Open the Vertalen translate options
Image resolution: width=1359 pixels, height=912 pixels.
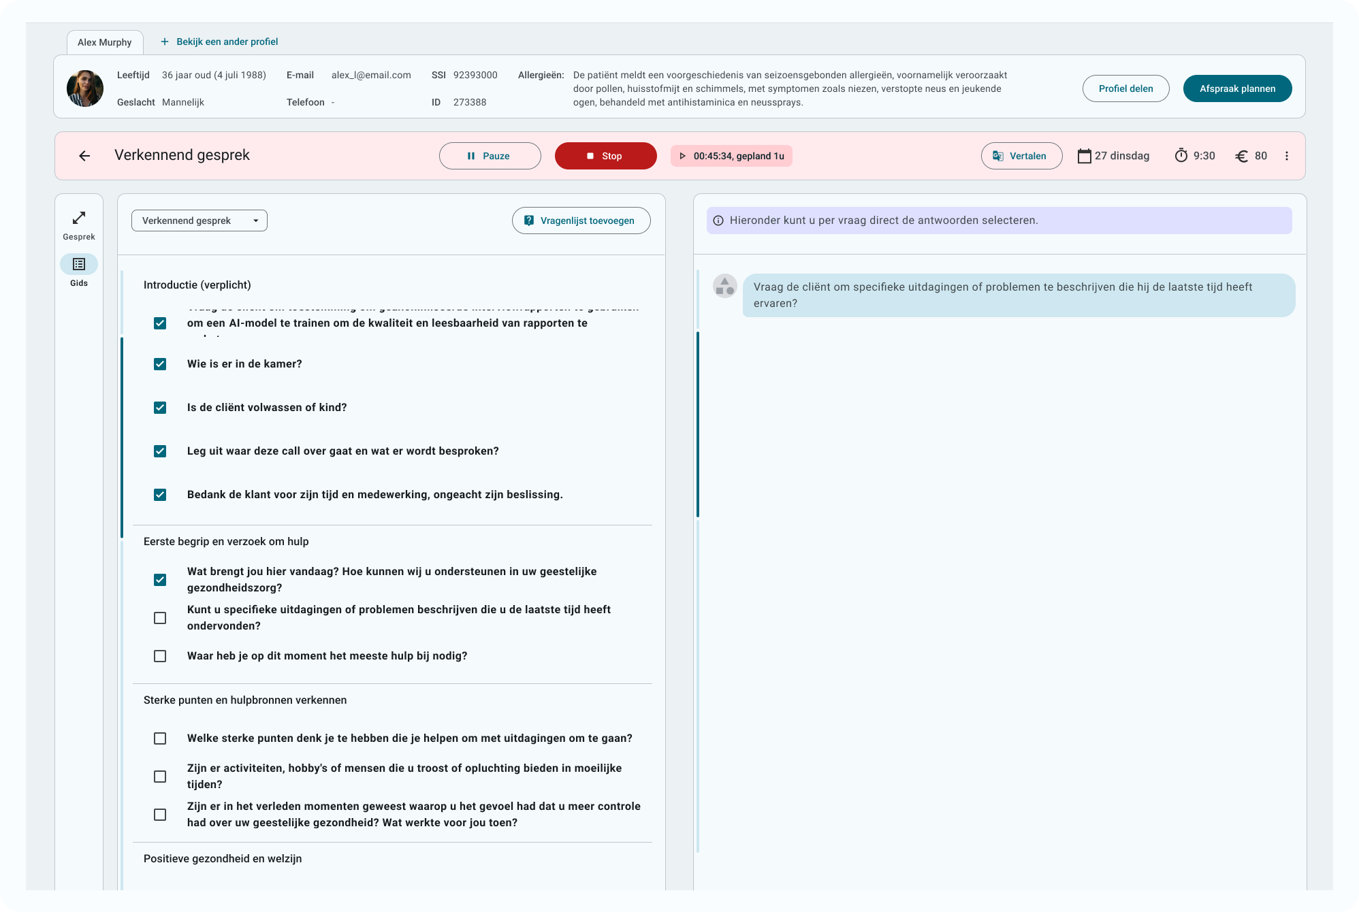click(1021, 156)
